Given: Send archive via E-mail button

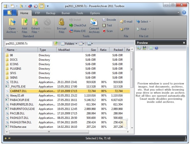Looking at the screenshot, I should point(126,22).
